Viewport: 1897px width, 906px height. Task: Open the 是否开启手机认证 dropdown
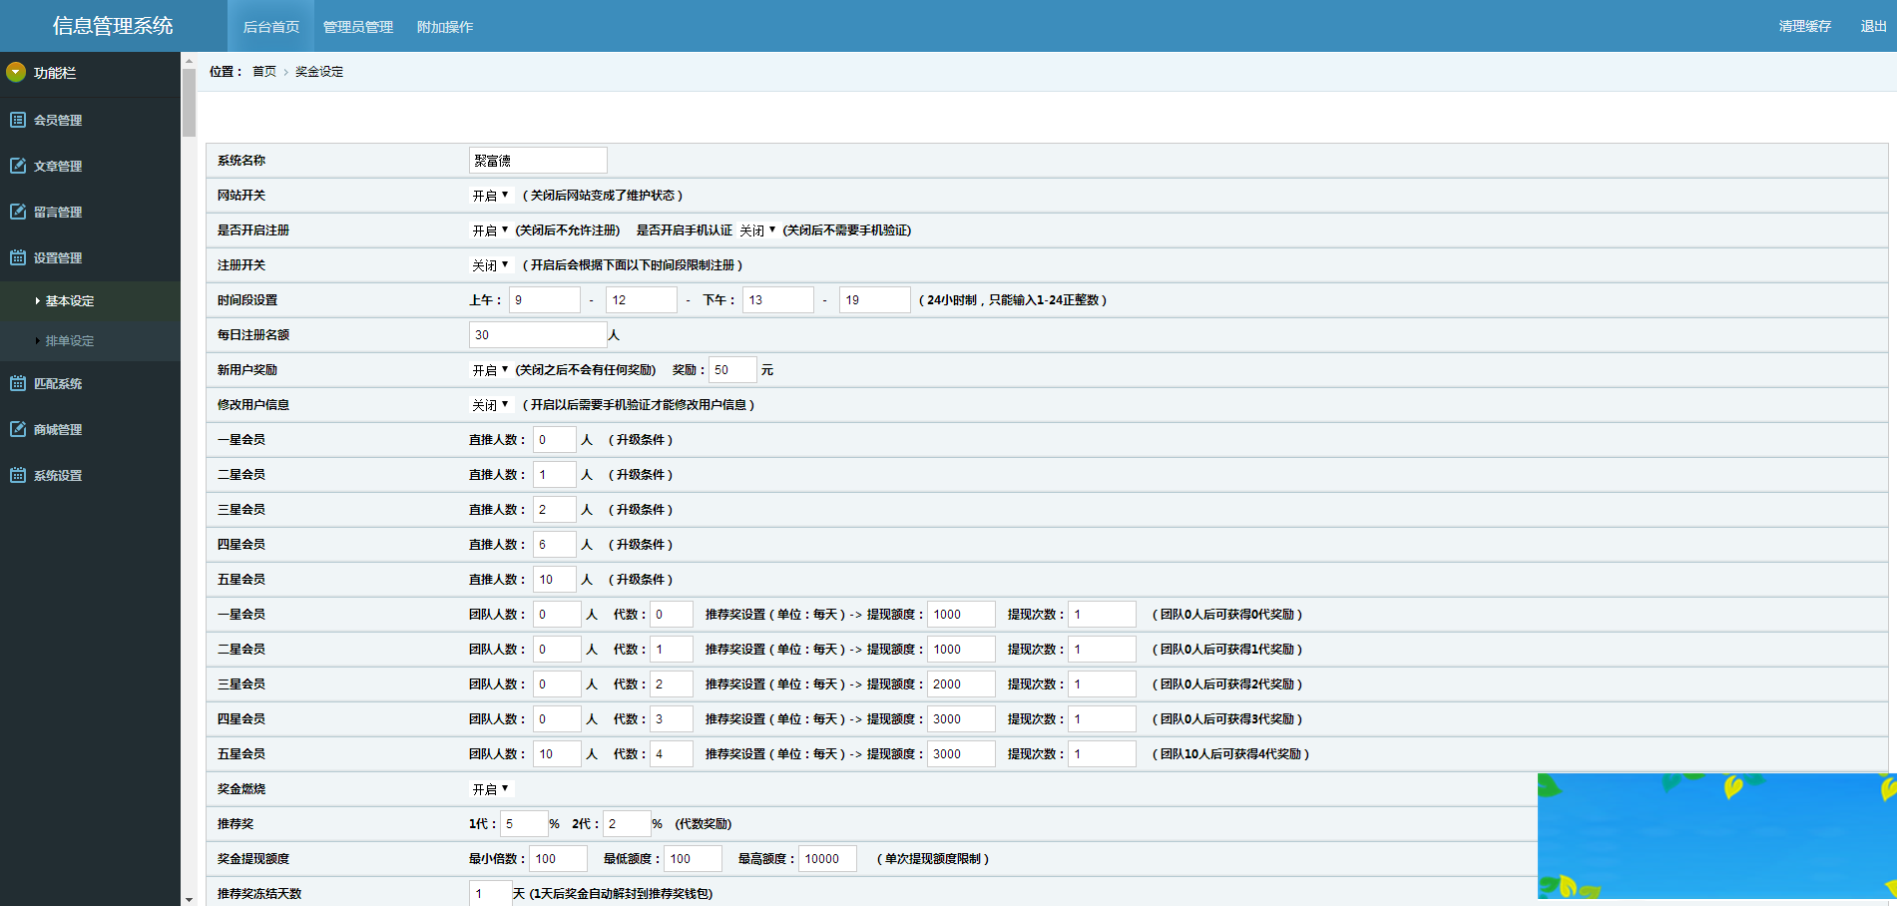click(x=757, y=230)
